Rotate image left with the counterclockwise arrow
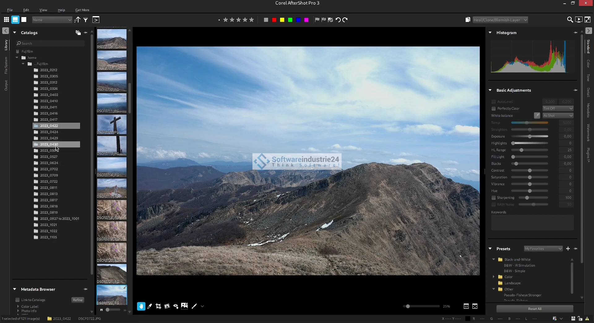This screenshot has height=323, width=594. [x=338, y=20]
